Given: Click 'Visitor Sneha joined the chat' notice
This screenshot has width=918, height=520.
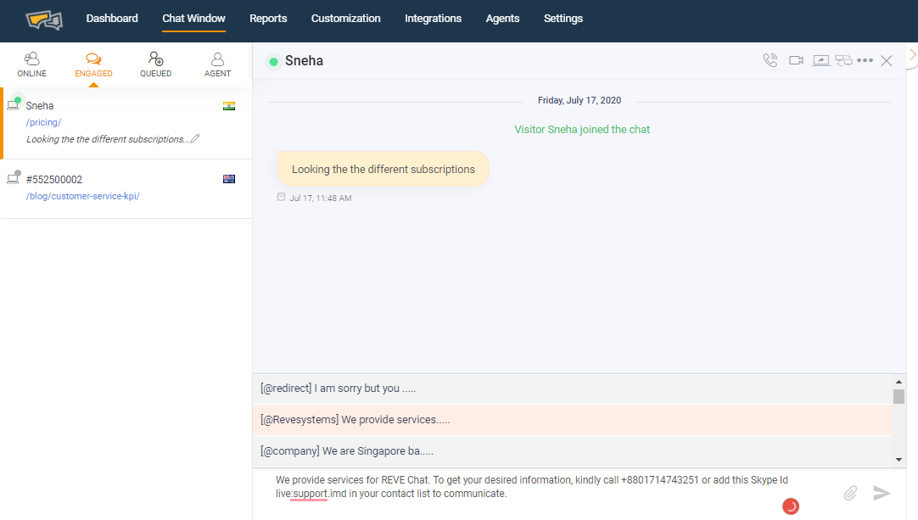Looking at the screenshot, I should tap(582, 130).
